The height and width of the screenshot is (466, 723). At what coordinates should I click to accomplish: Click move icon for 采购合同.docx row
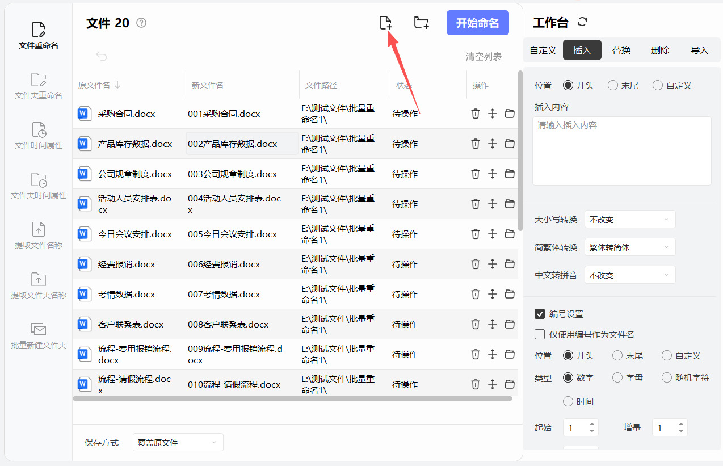493,114
